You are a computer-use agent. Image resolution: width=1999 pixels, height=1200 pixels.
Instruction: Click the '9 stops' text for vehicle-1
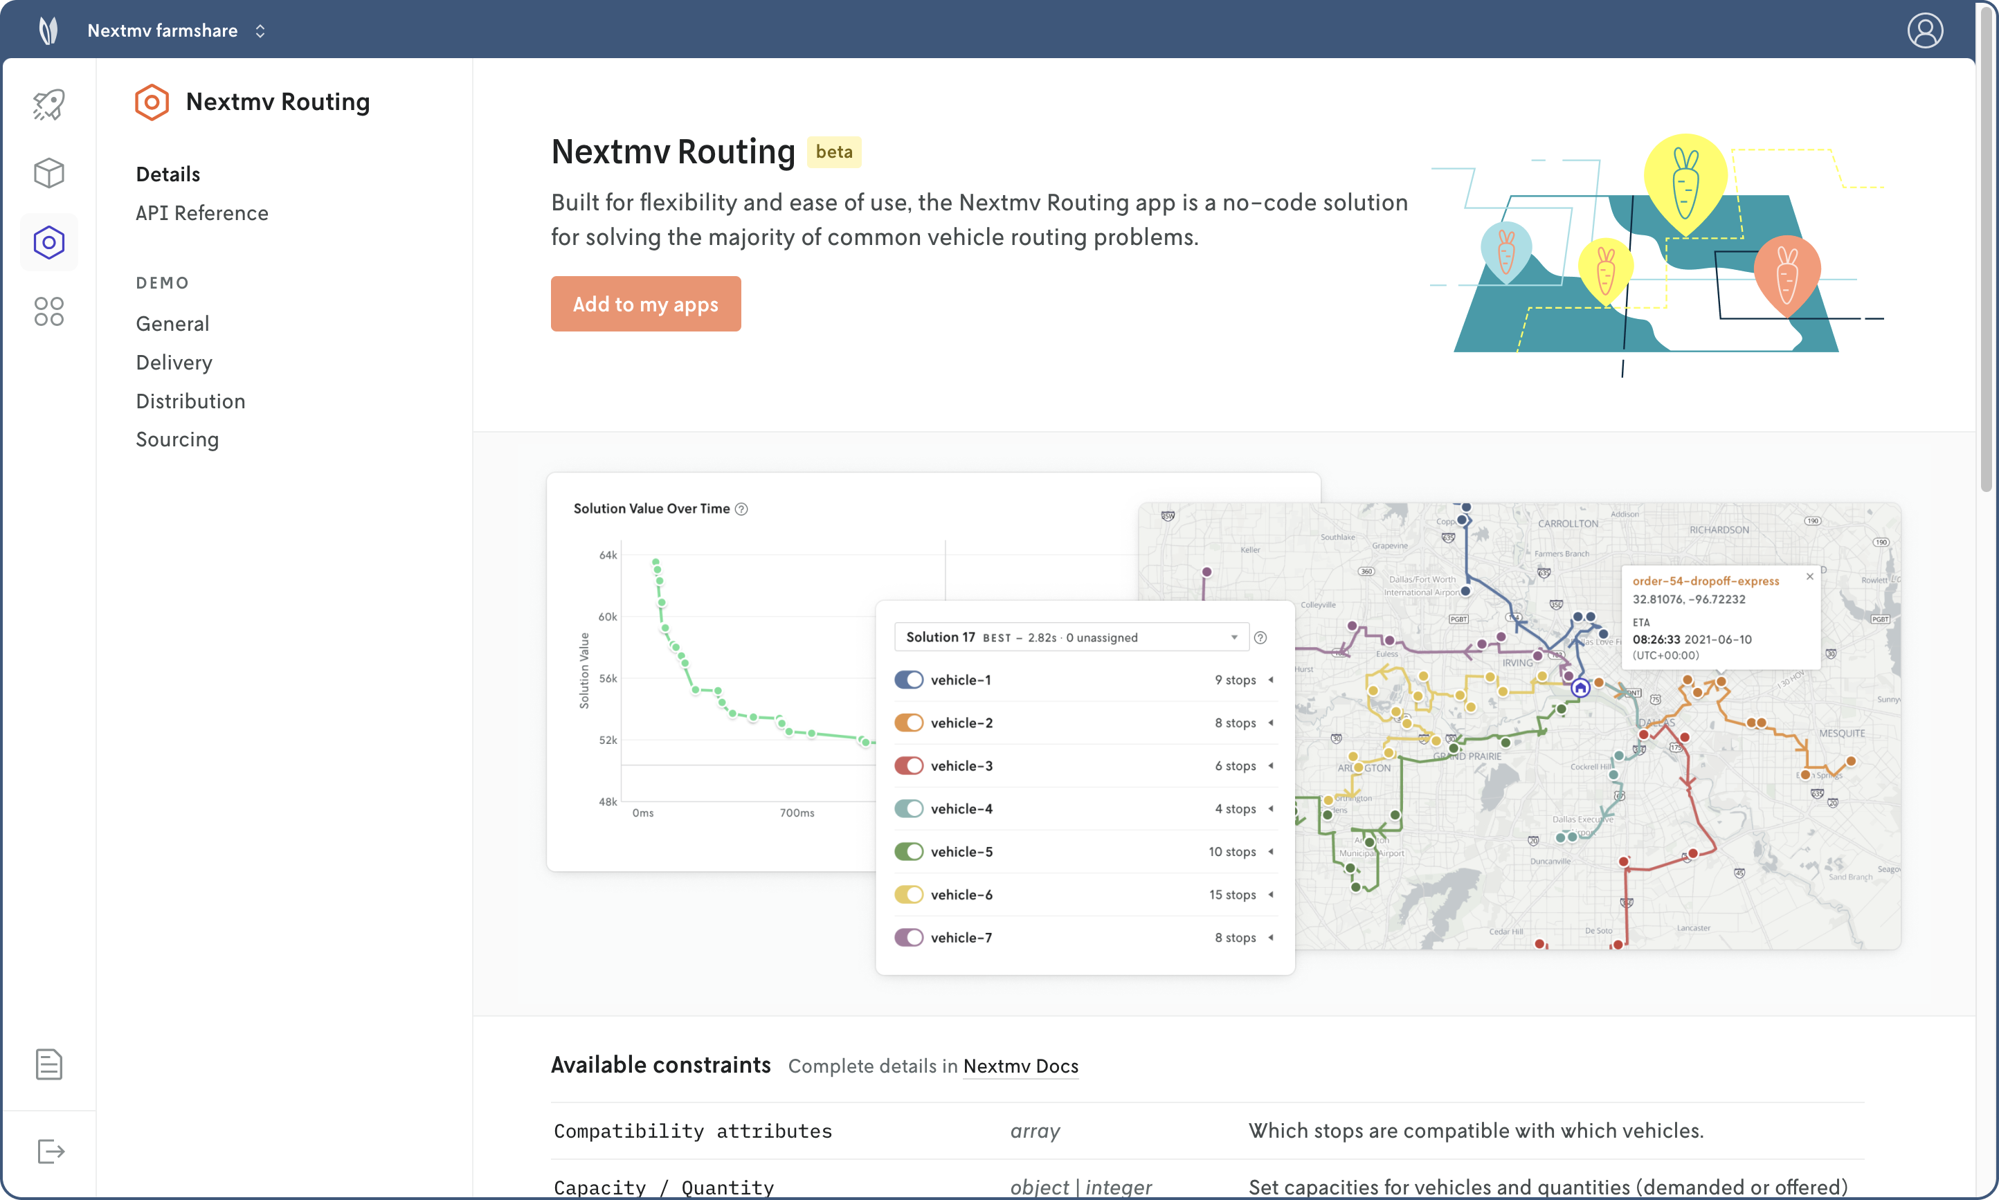pos(1235,680)
